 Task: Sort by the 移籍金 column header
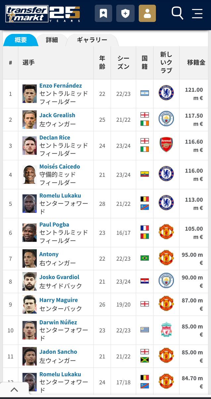click(x=196, y=62)
